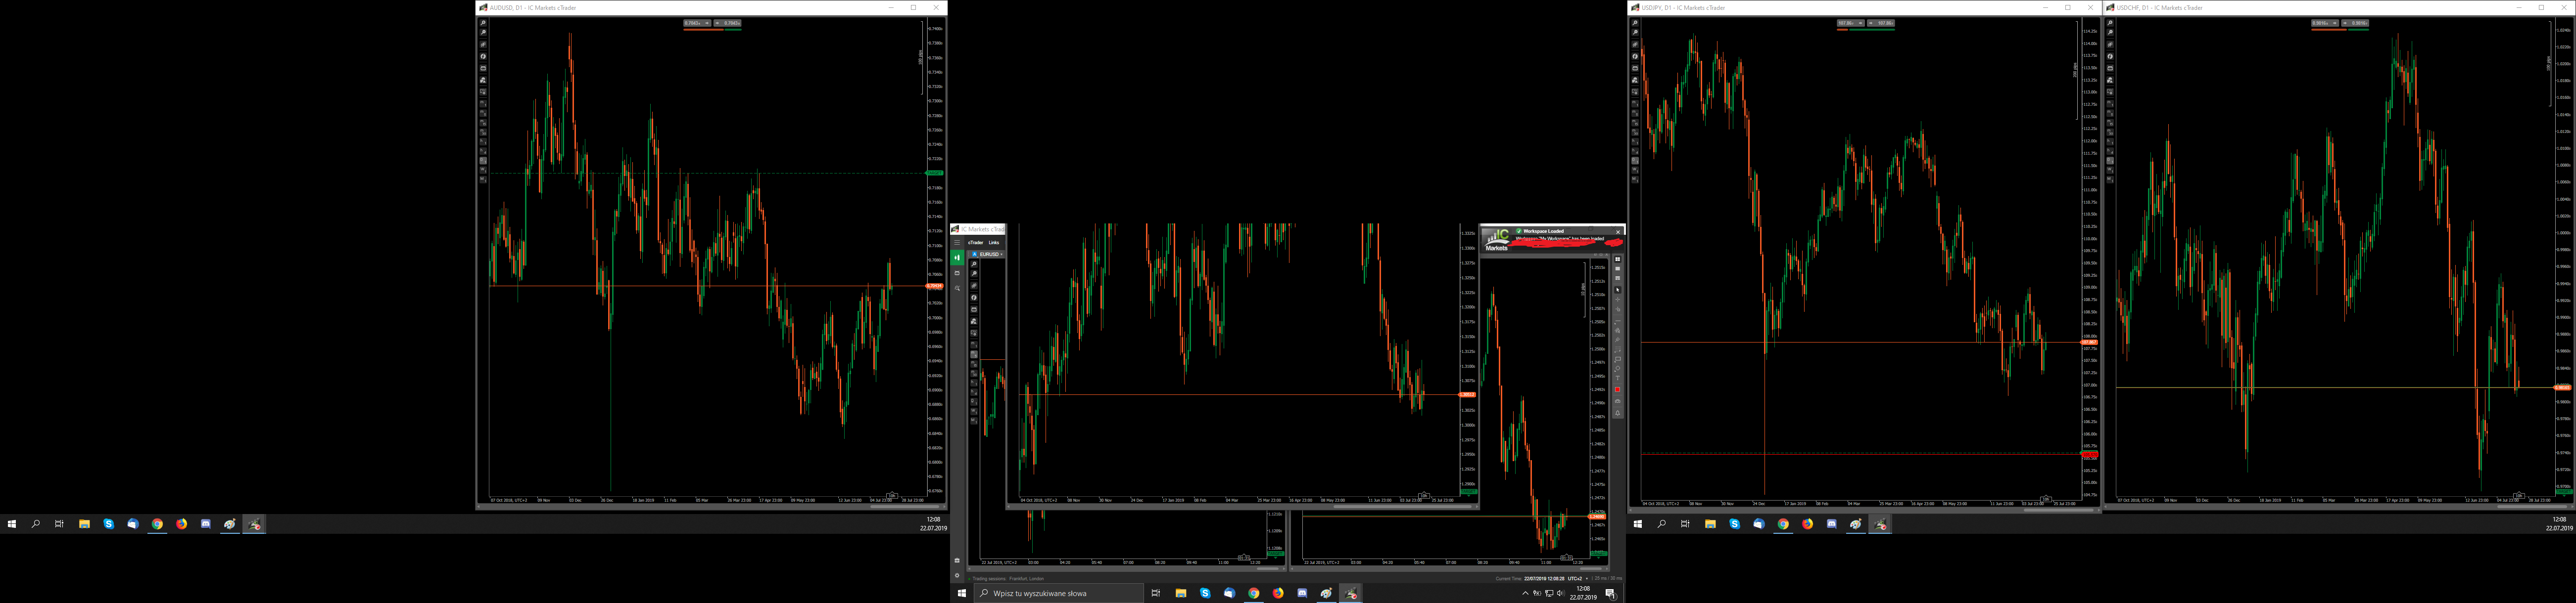The height and width of the screenshot is (603, 2576).
Task: Select W1 timeframe in AUDUSD window
Action: (484, 170)
